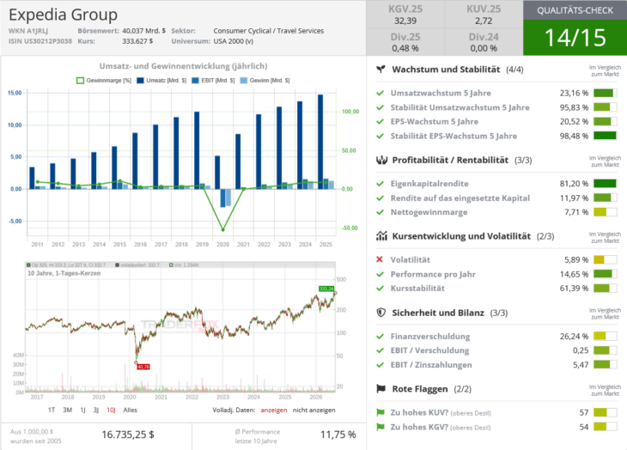Click the KGV.25 value tile
The width and height of the screenshot is (627, 450).
click(405, 15)
